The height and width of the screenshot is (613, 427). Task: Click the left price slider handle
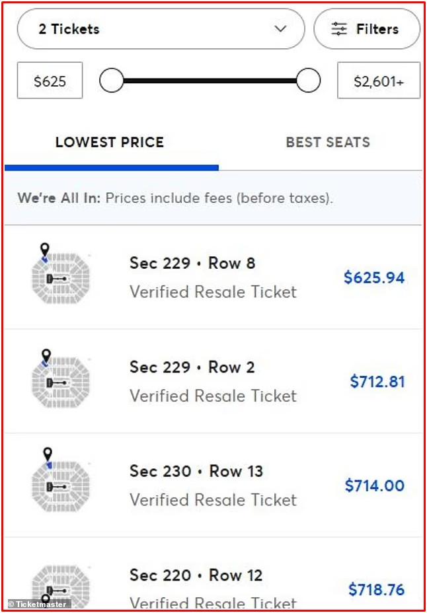[112, 81]
